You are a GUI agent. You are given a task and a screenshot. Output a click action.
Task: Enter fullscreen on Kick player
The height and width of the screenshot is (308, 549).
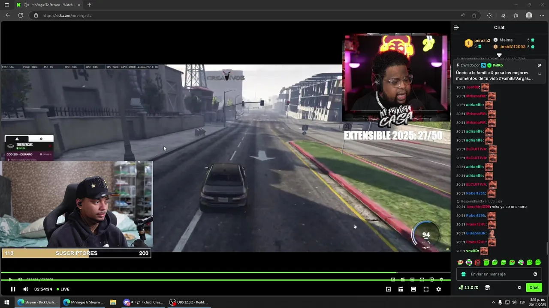[x=426, y=289]
